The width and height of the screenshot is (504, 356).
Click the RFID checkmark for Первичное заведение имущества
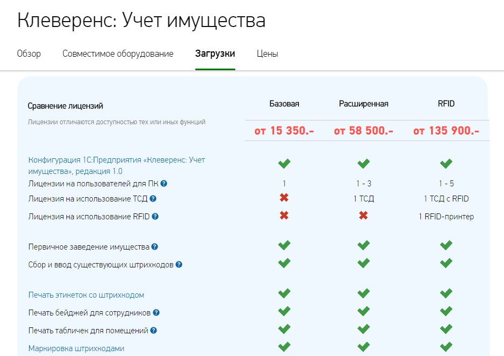pos(446,245)
